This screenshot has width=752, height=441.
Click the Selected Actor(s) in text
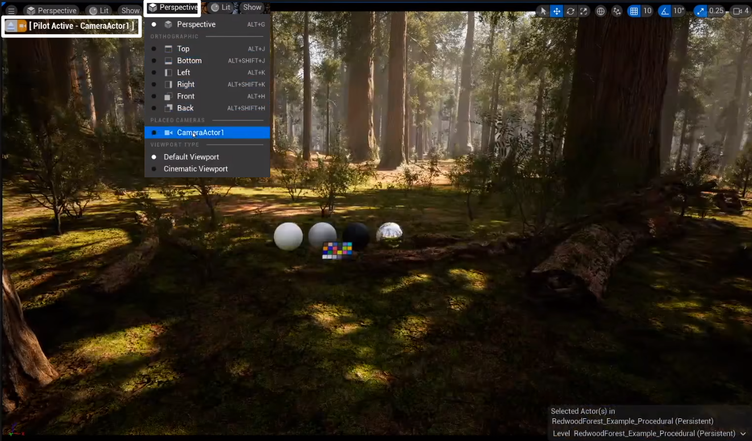(x=583, y=411)
